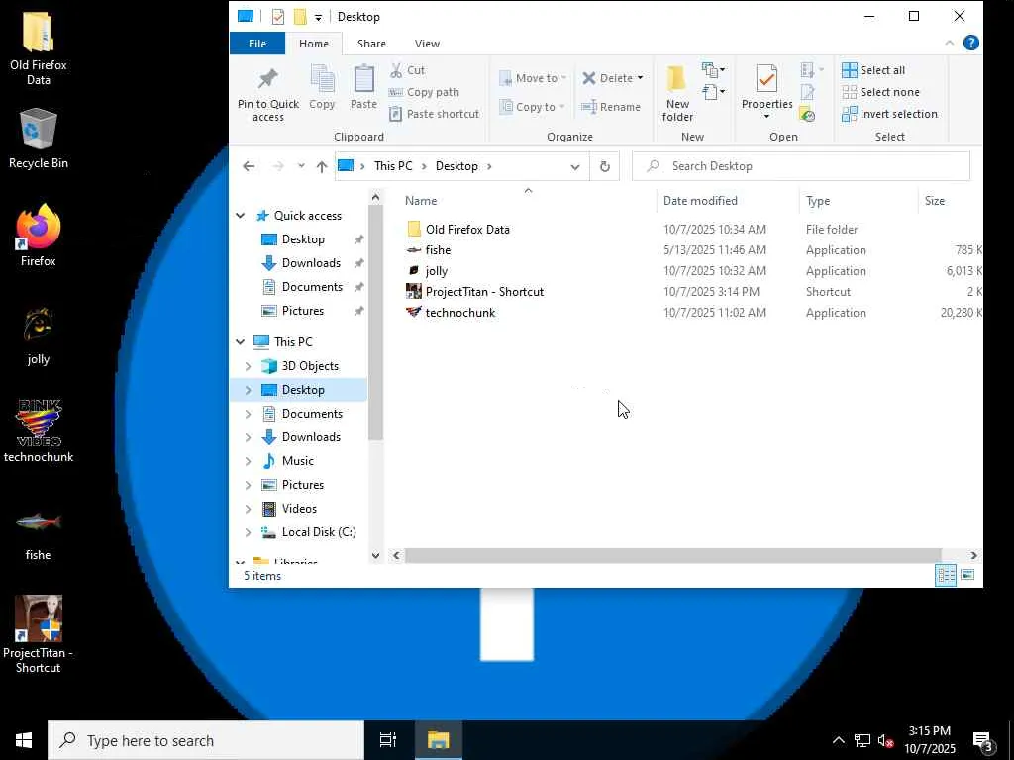The image size is (1014, 760).
Task: Open the Easy access dropdown icon
Action: pyautogui.click(x=713, y=92)
